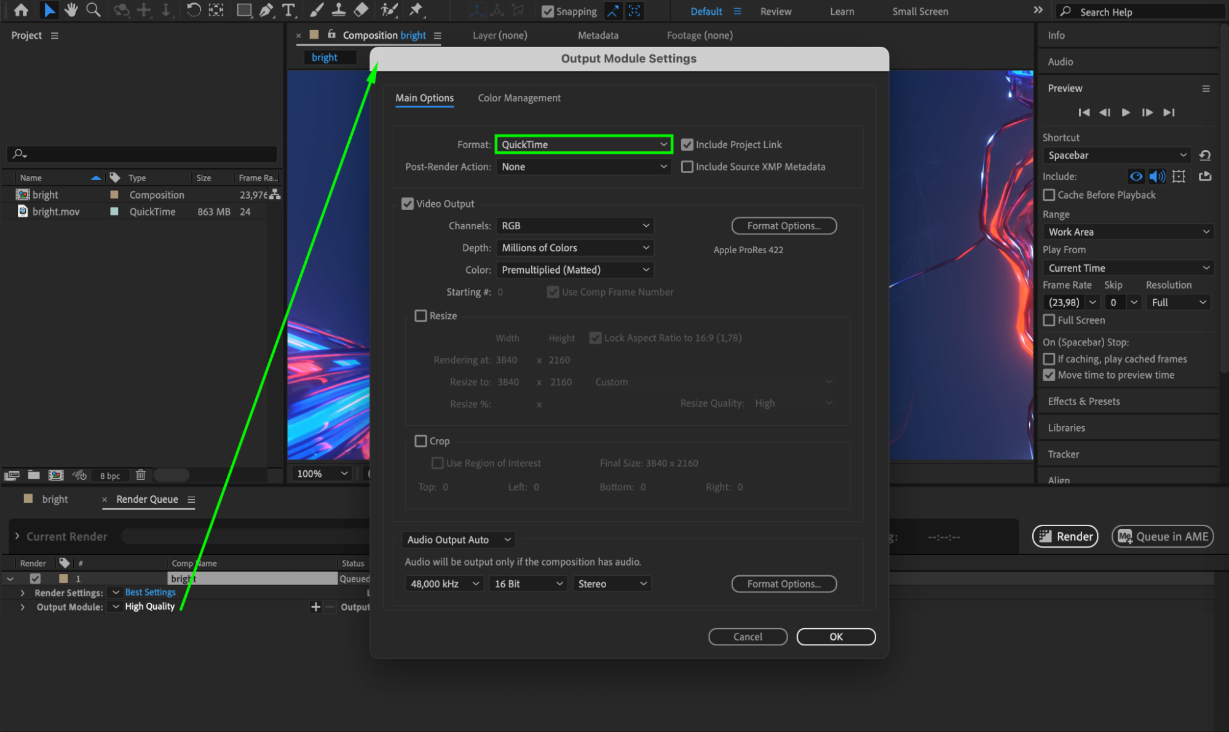
Task: Select the Pen tool
Action: pos(266,10)
